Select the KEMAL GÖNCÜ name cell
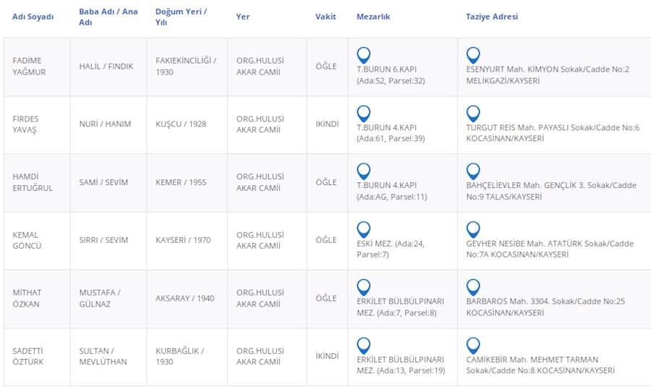This screenshot has height=387, width=651. coord(27,240)
